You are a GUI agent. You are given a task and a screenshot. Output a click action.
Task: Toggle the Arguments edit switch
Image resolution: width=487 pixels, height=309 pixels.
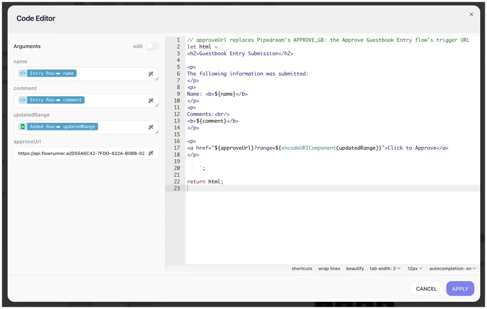[x=152, y=46]
